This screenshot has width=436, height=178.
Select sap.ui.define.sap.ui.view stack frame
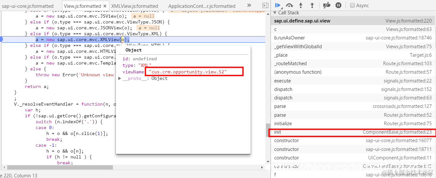tap(353, 21)
